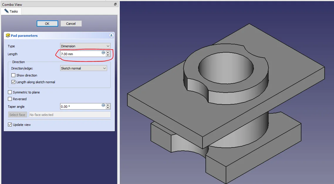The width and height of the screenshot is (334, 184).
Task: Click the Pad parameters yellow pad icon
Action: pyautogui.click(x=8, y=35)
